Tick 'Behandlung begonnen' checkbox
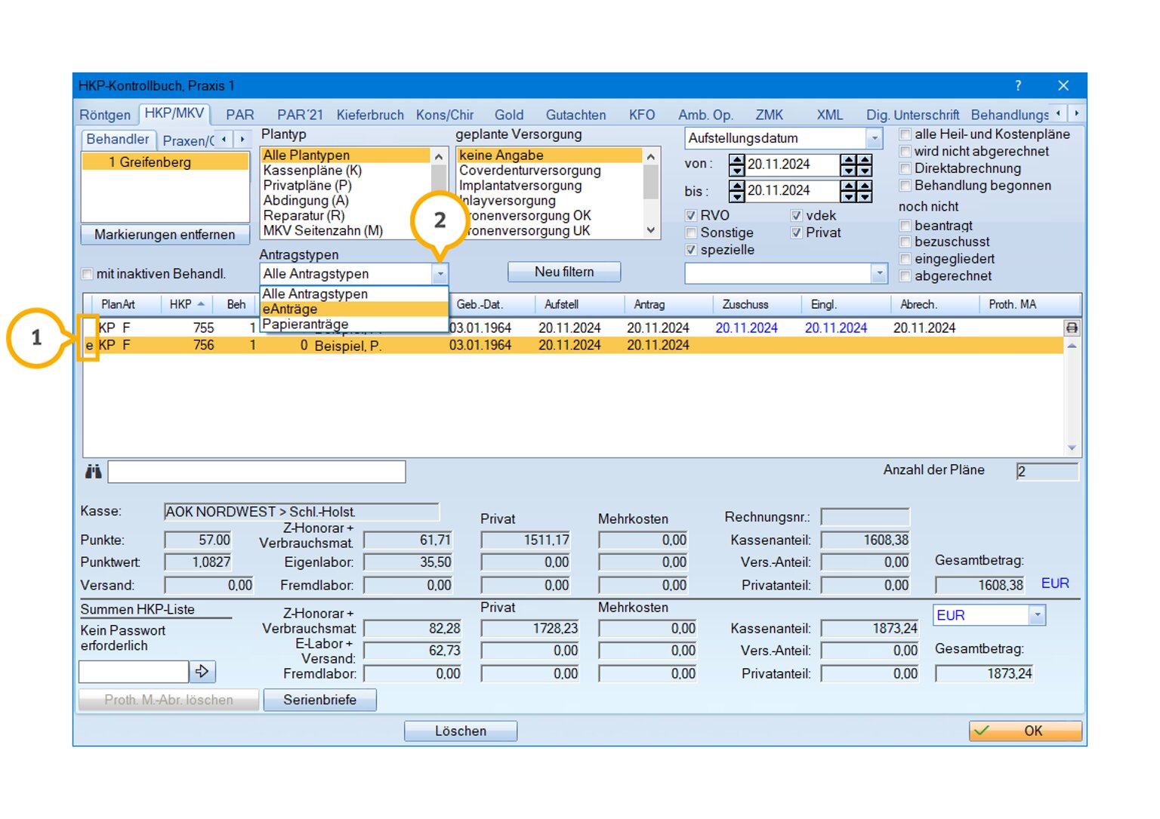Viewport: 1160px width, 819px height. (905, 186)
